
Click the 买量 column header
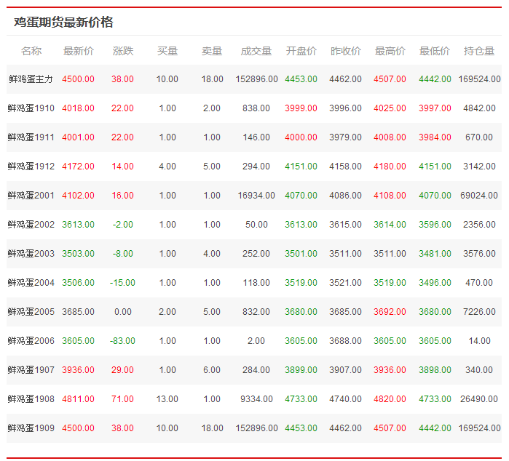(x=167, y=51)
